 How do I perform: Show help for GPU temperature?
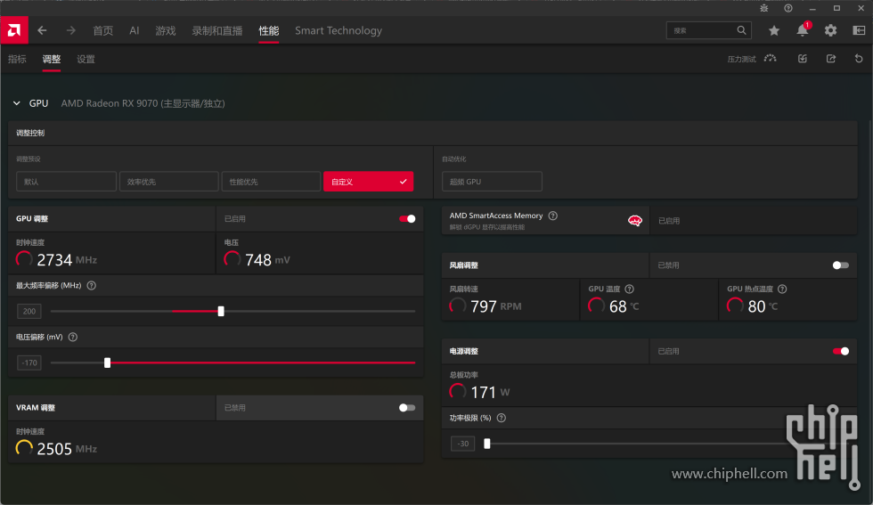629,289
